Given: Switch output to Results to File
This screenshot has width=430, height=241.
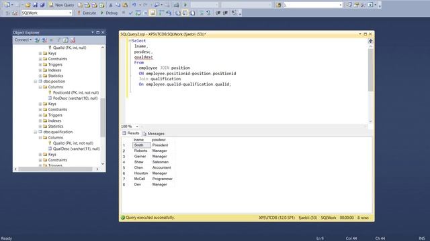Looking at the screenshot, I should click(x=193, y=13).
